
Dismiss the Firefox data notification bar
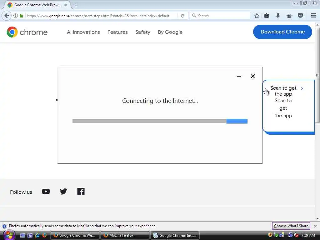(x=315, y=226)
